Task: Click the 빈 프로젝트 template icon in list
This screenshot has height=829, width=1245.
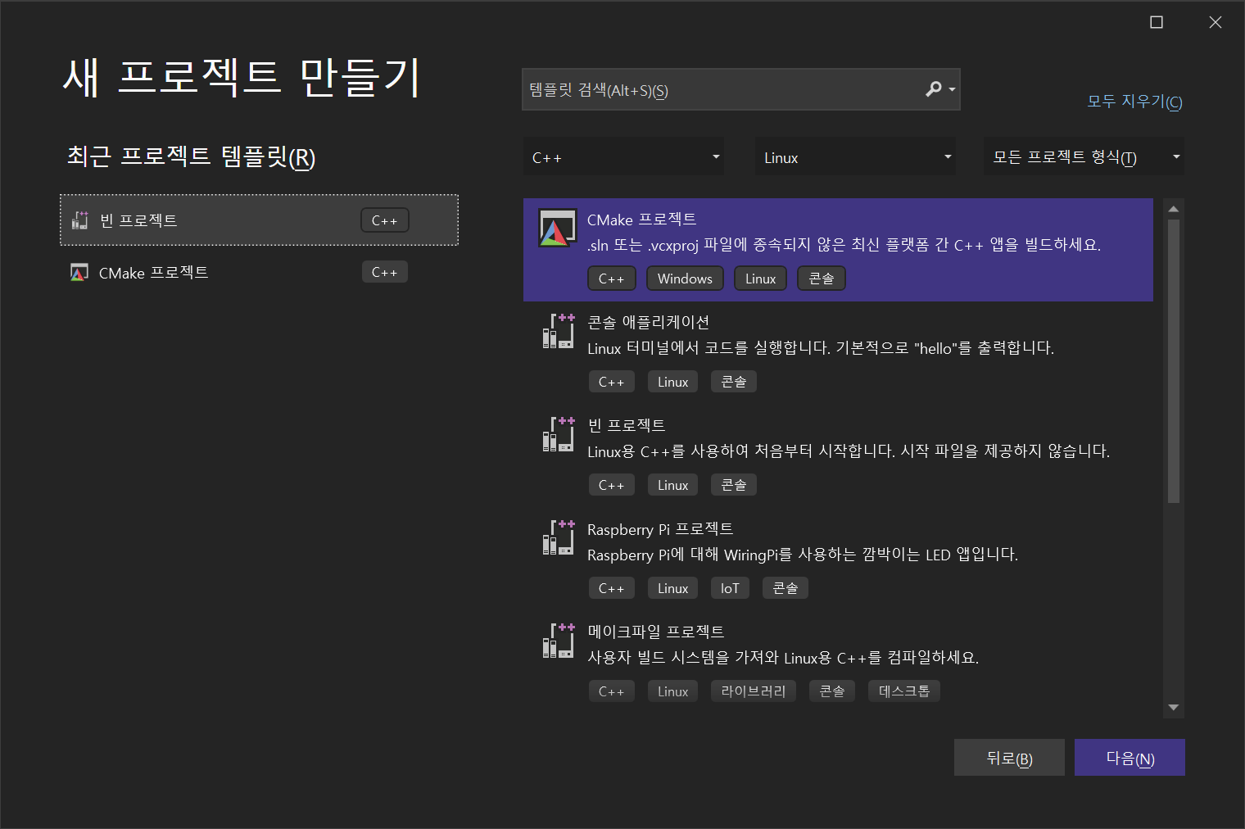Action: [558, 434]
